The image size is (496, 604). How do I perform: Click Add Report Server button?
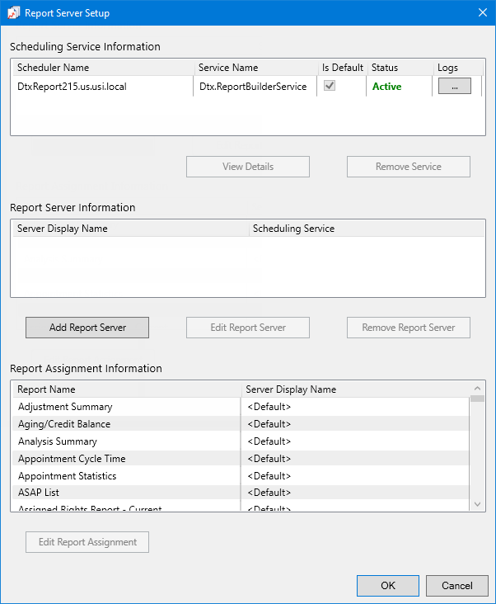87,328
